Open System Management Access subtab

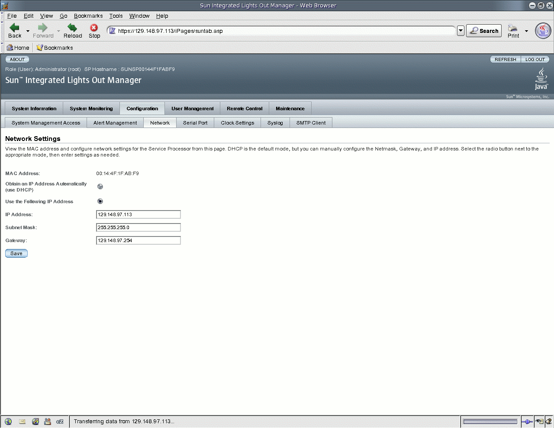(x=46, y=123)
